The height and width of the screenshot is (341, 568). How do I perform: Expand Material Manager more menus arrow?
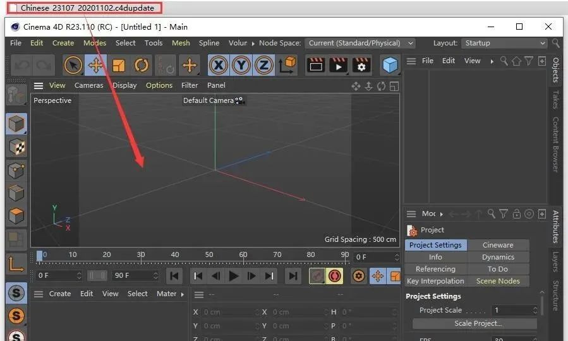click(182, 294)
